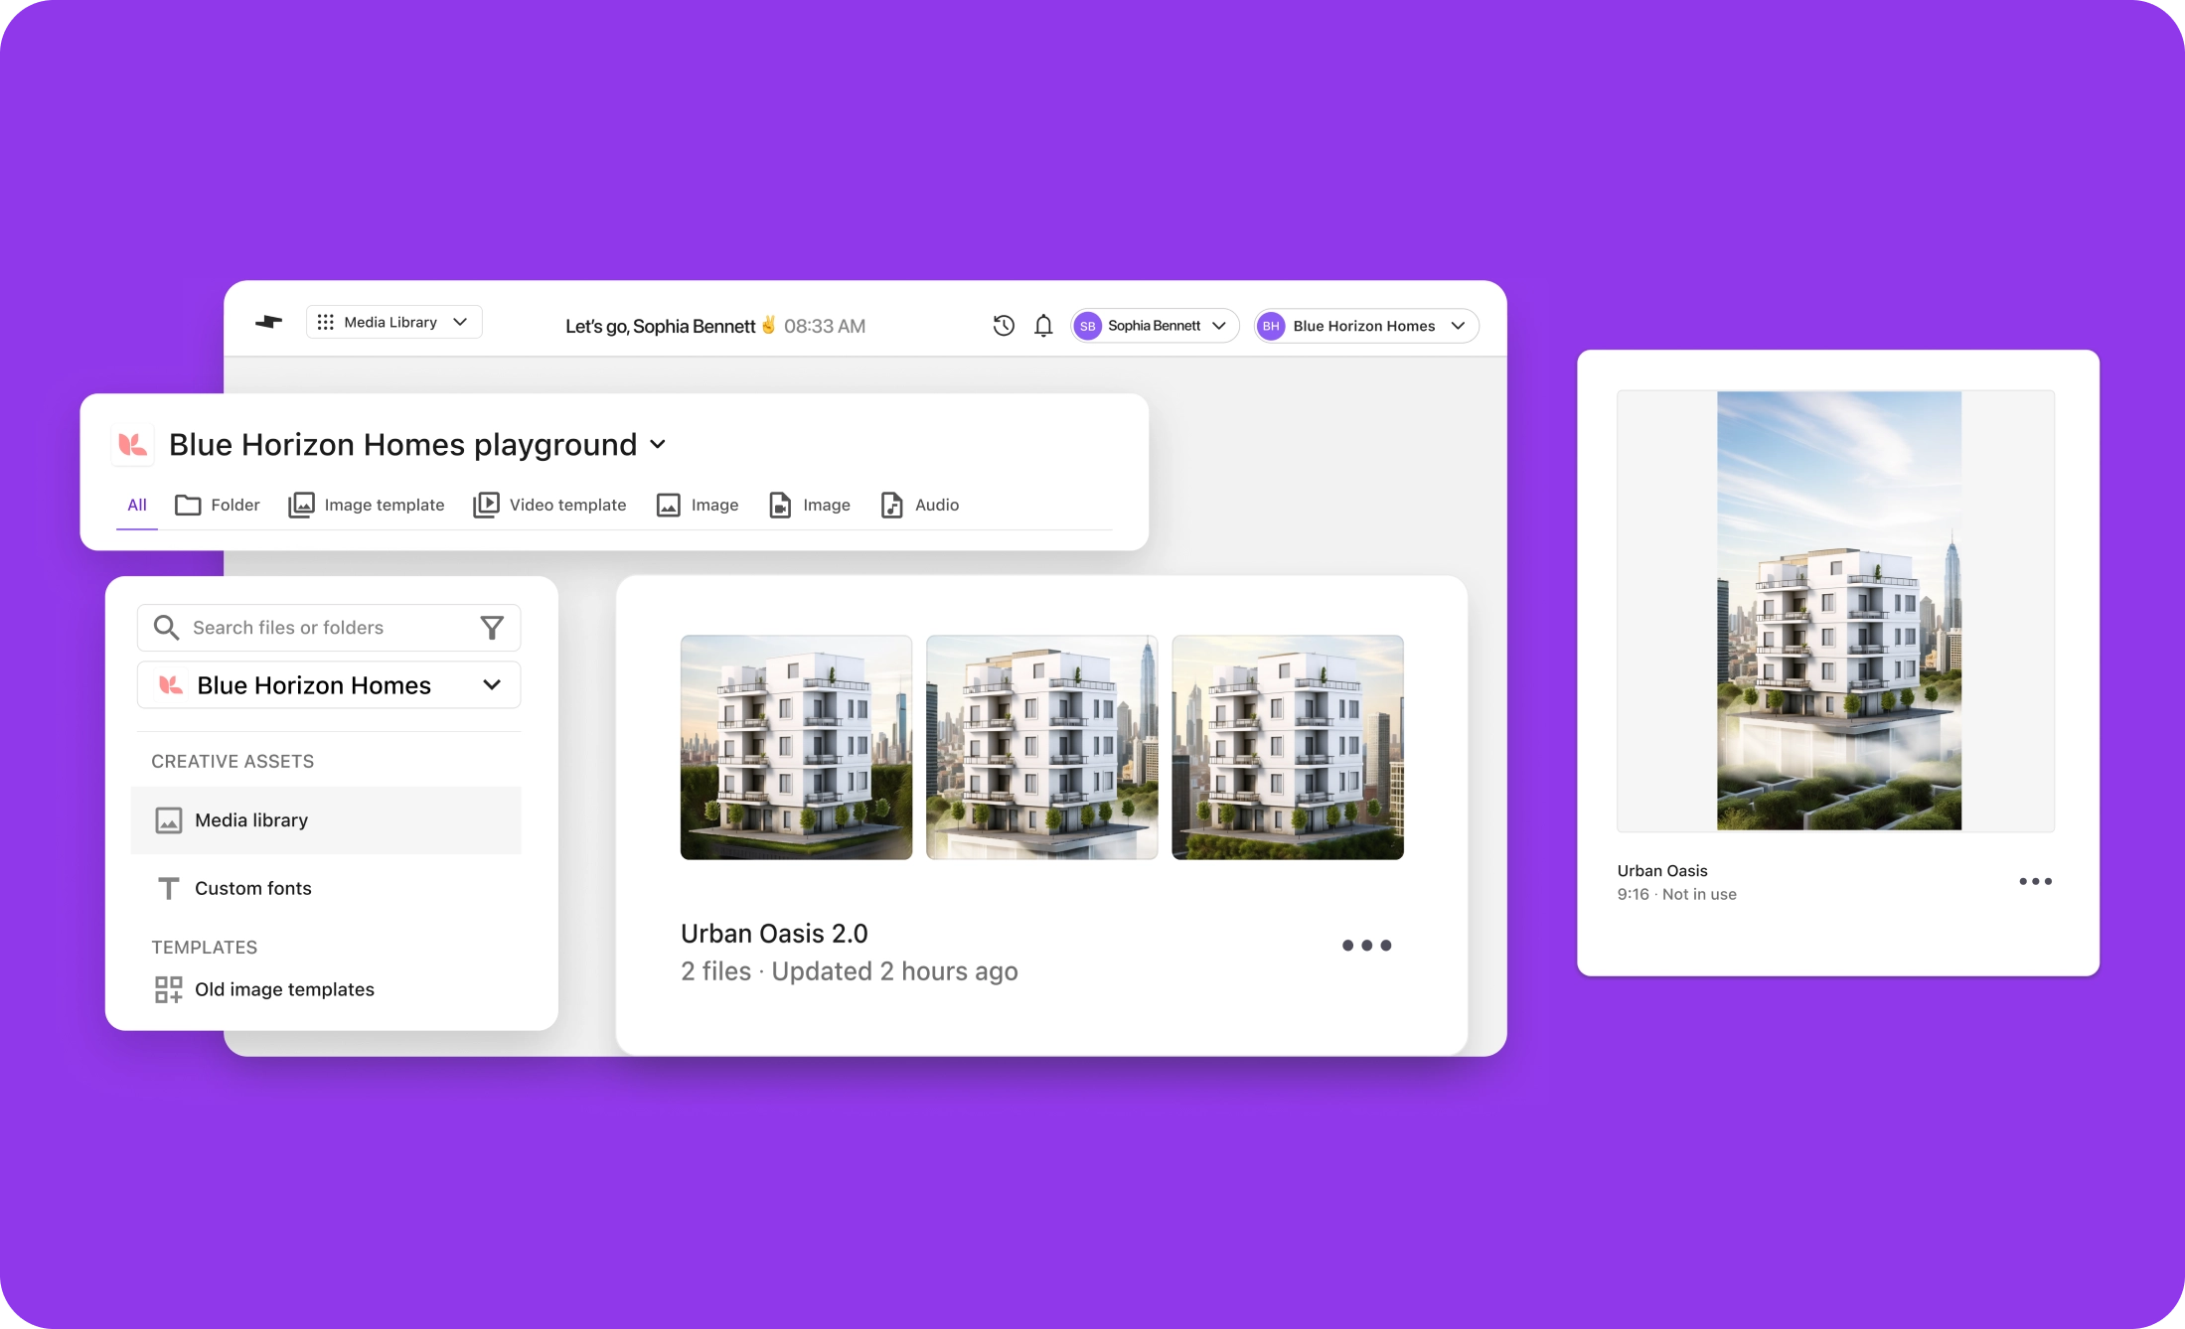Open the three-dot menu on the Urban Oasis card
The image size is (2185, 1329).
tap(2037, 881)
